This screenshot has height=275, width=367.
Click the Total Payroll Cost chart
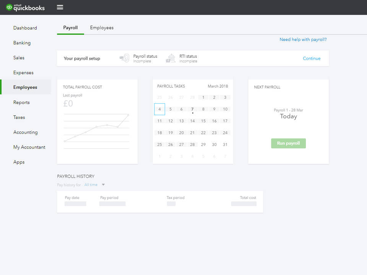(97, 130)
